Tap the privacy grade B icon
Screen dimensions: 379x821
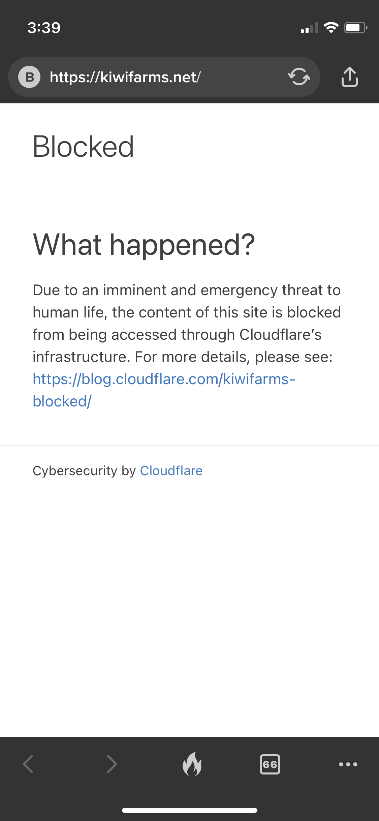(x=29, y=77)
